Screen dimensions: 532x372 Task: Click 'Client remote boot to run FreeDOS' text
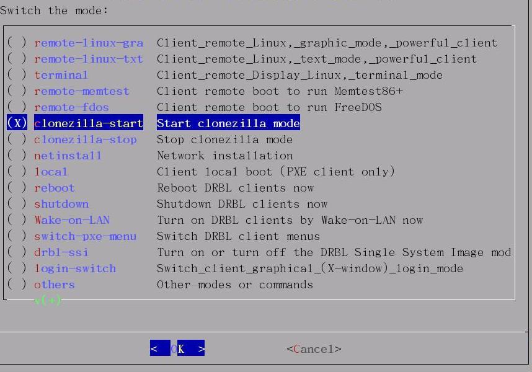pos(269,107)
